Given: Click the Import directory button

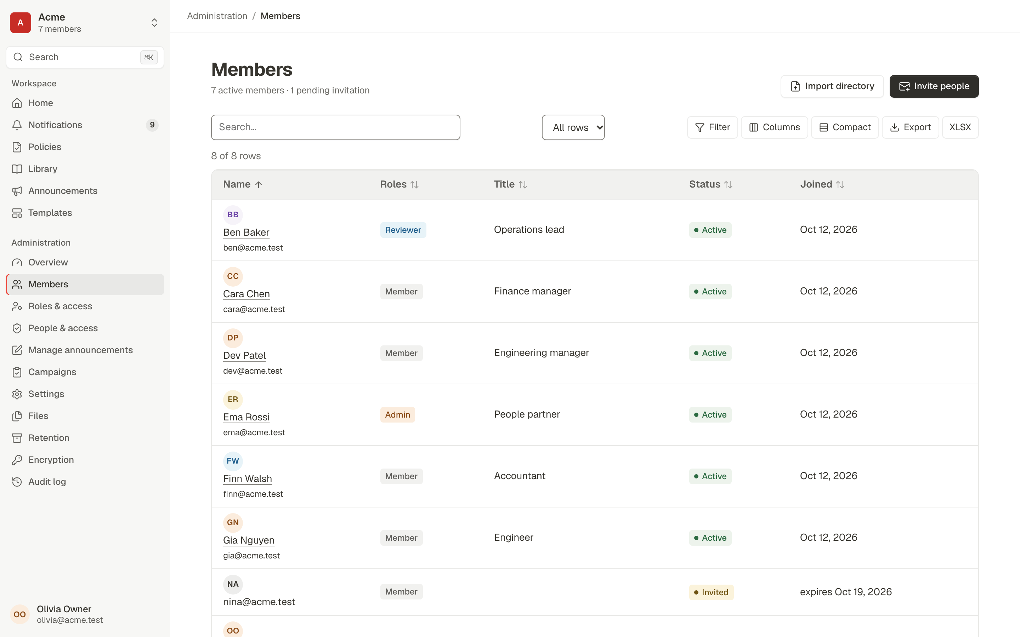Looking at the screenshot, I should 832,86.
